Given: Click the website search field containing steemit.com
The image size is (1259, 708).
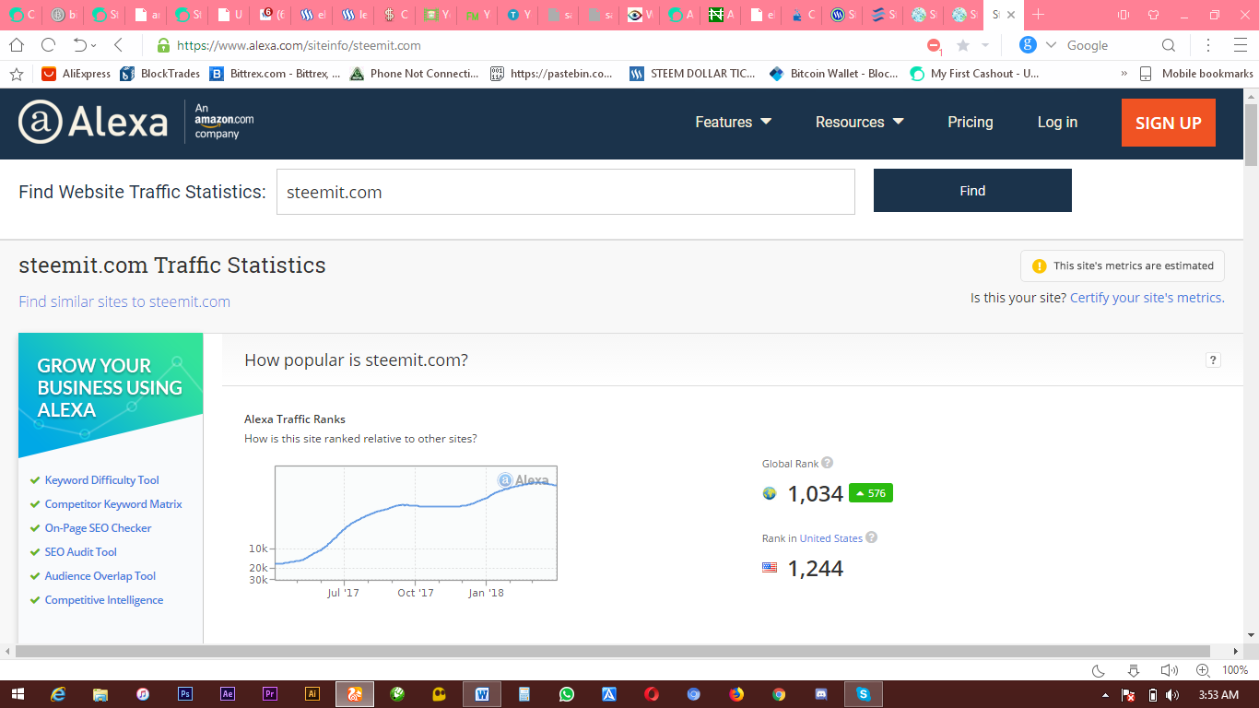Looking at the screenshot, I should pyautogui.click(x=566, y=192).
